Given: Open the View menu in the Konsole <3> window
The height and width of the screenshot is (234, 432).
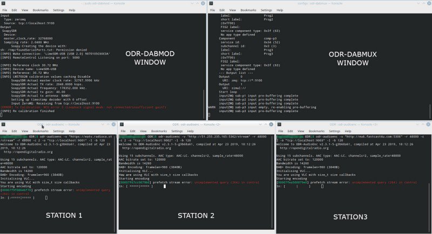Looking at the screenshot, I should pos(301,131).
